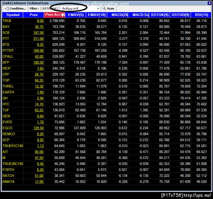Select the RATCH symbol

tap(8, 176)
